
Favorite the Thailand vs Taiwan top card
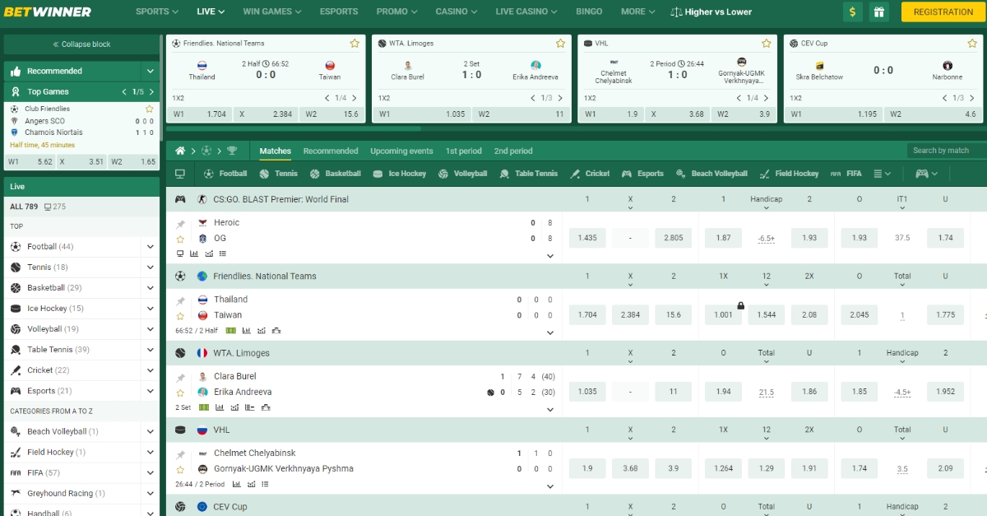(x=354, y=43)
